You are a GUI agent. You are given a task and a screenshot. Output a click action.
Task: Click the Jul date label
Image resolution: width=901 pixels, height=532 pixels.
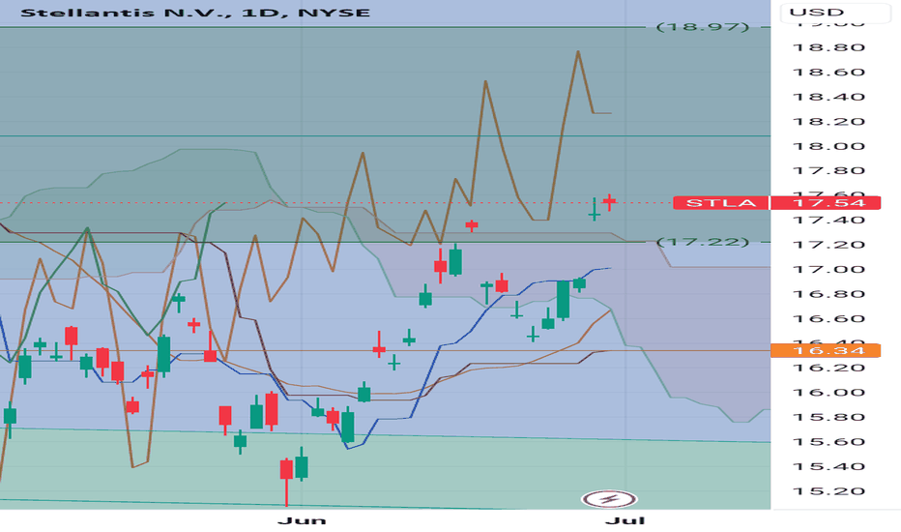(x=625, y=521)
